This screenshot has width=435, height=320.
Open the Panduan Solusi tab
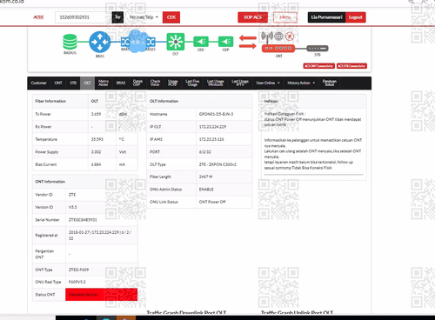[x=330, y=83]
